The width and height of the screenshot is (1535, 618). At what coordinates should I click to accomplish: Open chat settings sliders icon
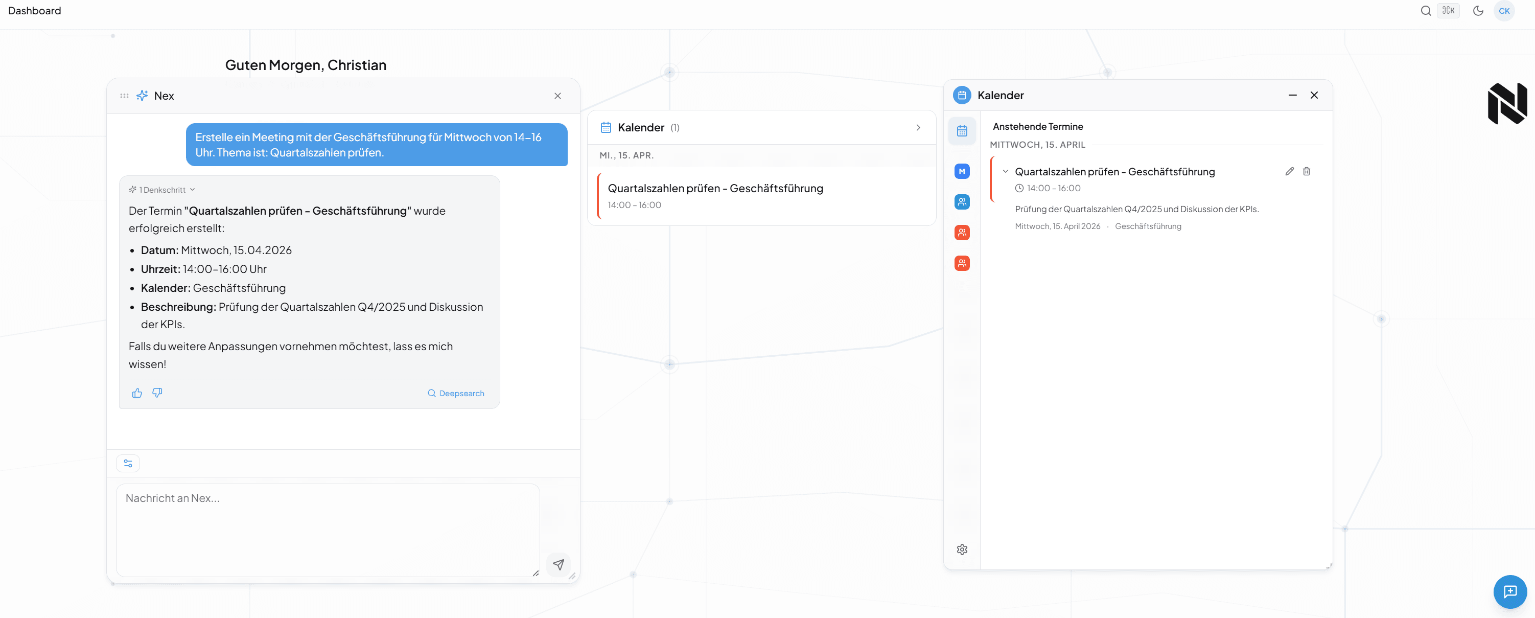tap(128, 463)
